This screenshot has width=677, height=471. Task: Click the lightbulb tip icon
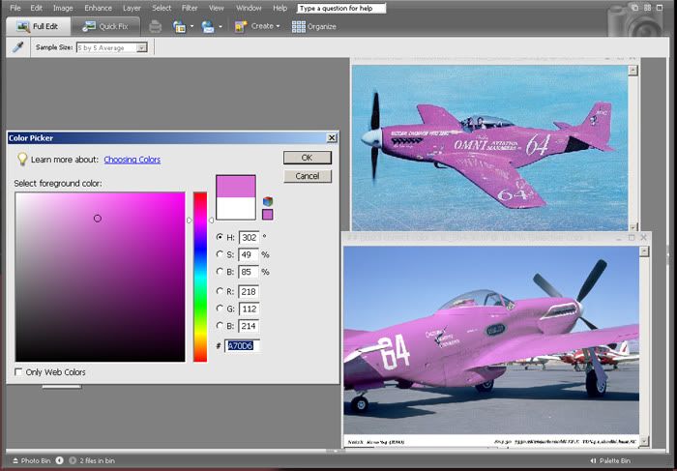pos(22,159)
